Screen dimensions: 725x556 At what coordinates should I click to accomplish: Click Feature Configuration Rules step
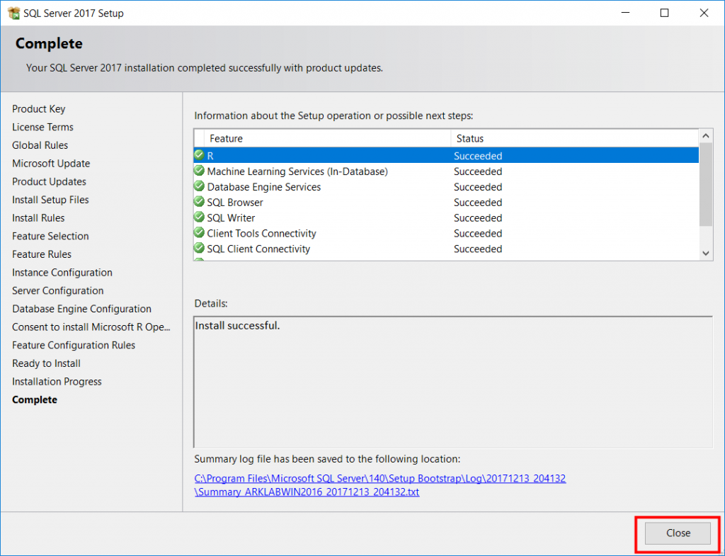click(x=74, y=345)
